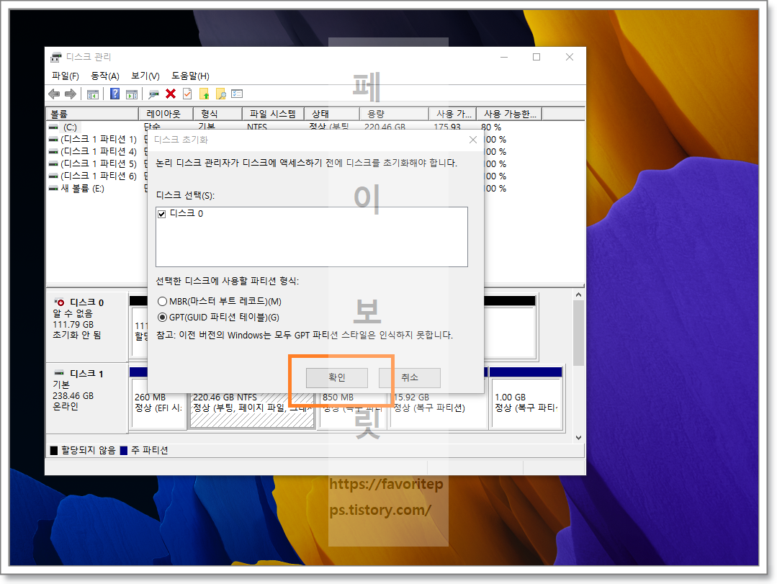Toggle the 디스크 0 checkbox in disk selection
Image resolution: width=777 pixels, height=584 pixels.
click(161, 214)
